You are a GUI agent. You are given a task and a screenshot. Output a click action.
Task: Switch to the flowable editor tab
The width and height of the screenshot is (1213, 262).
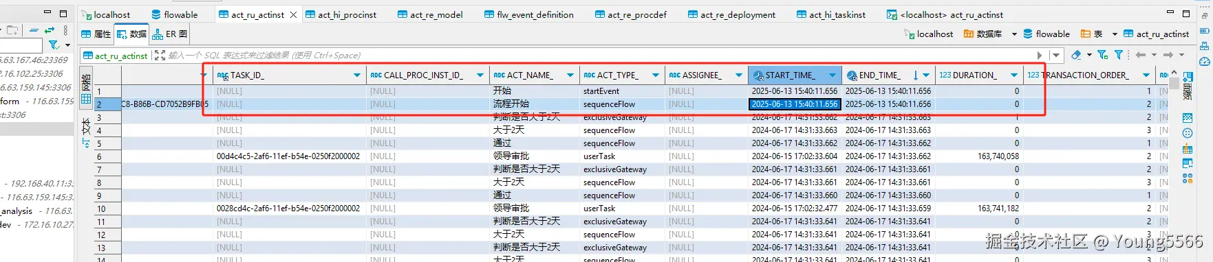(x=175, y=14)
